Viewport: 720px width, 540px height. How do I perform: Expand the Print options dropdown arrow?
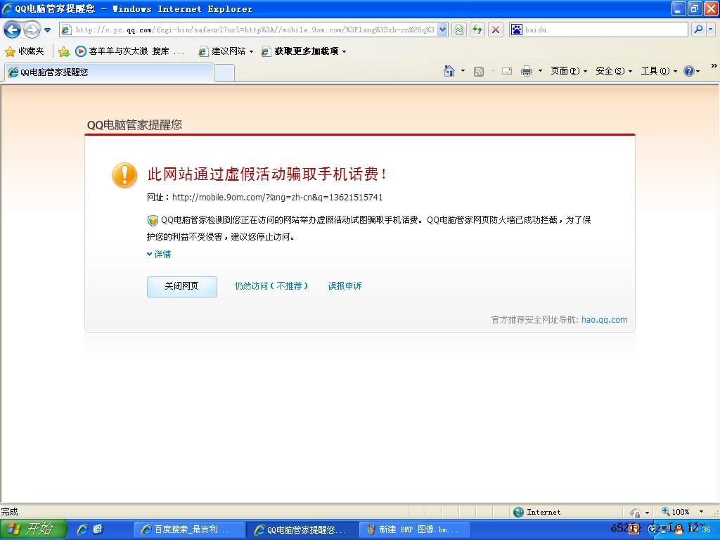pyautogui.click(x=540, y=71)
